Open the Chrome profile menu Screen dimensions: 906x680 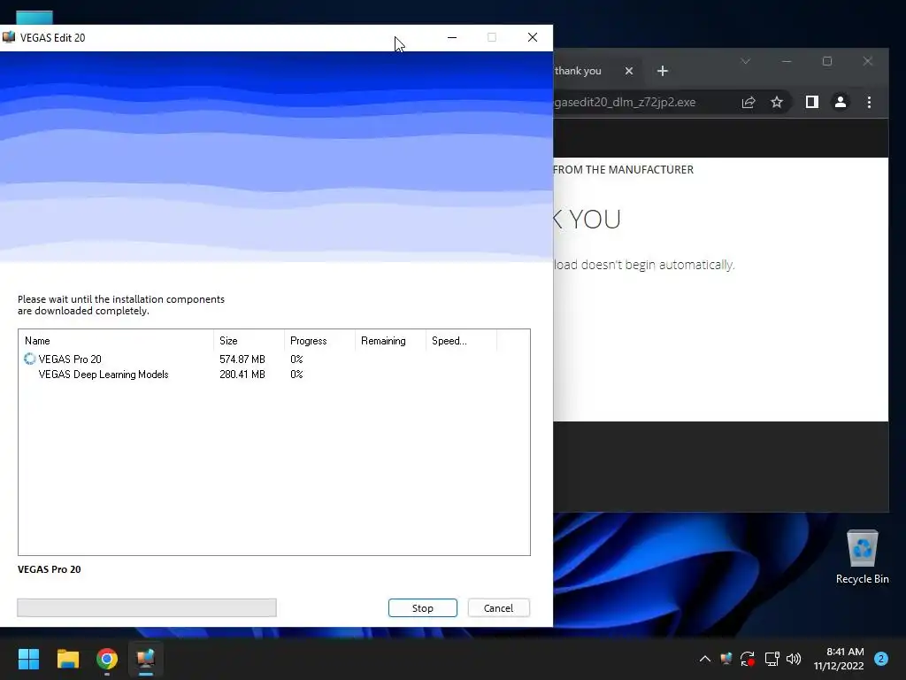pos(841,103)
